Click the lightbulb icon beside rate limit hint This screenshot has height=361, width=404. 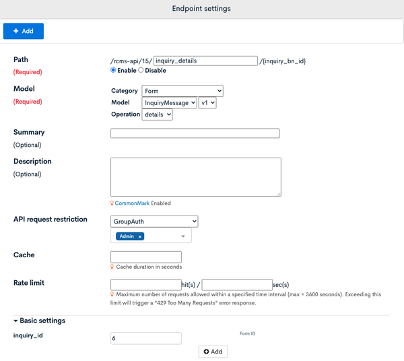(112, 294)
